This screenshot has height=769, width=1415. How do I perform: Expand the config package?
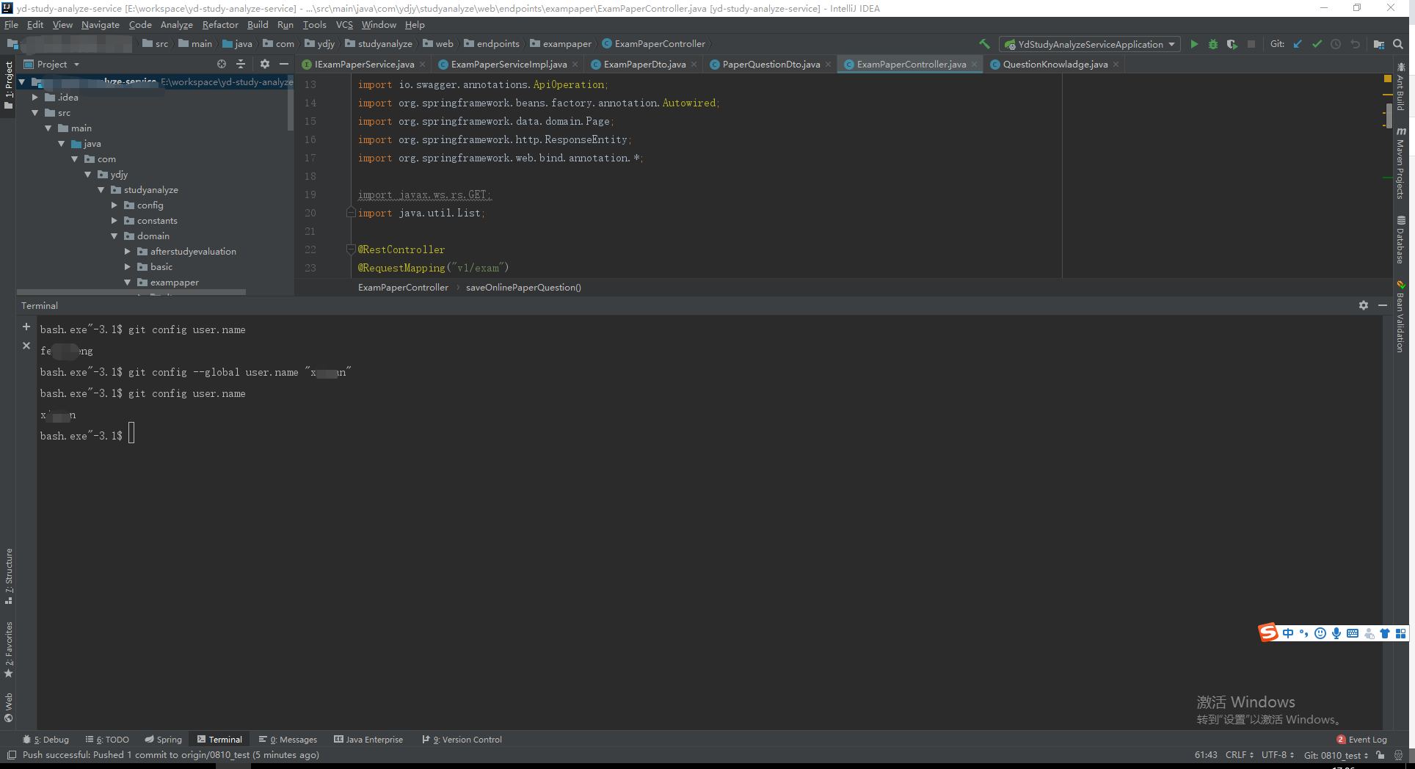coord(114,205)
